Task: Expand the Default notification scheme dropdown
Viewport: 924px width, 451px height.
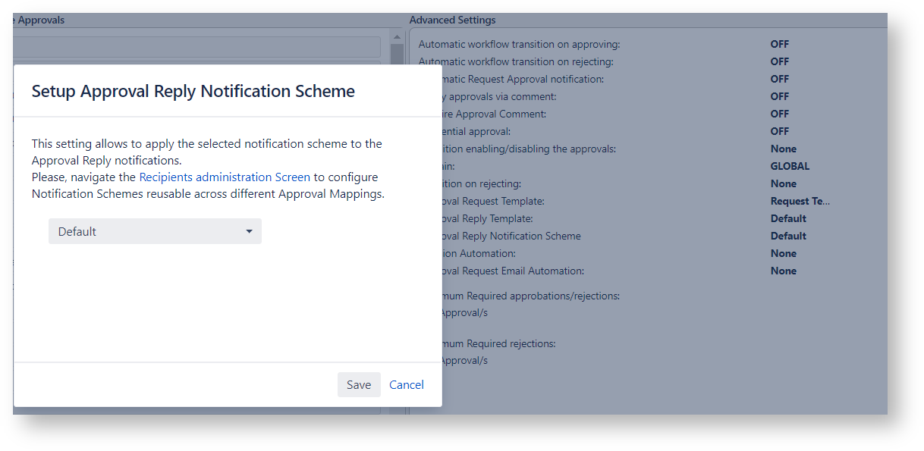Action: coord(155,232)
